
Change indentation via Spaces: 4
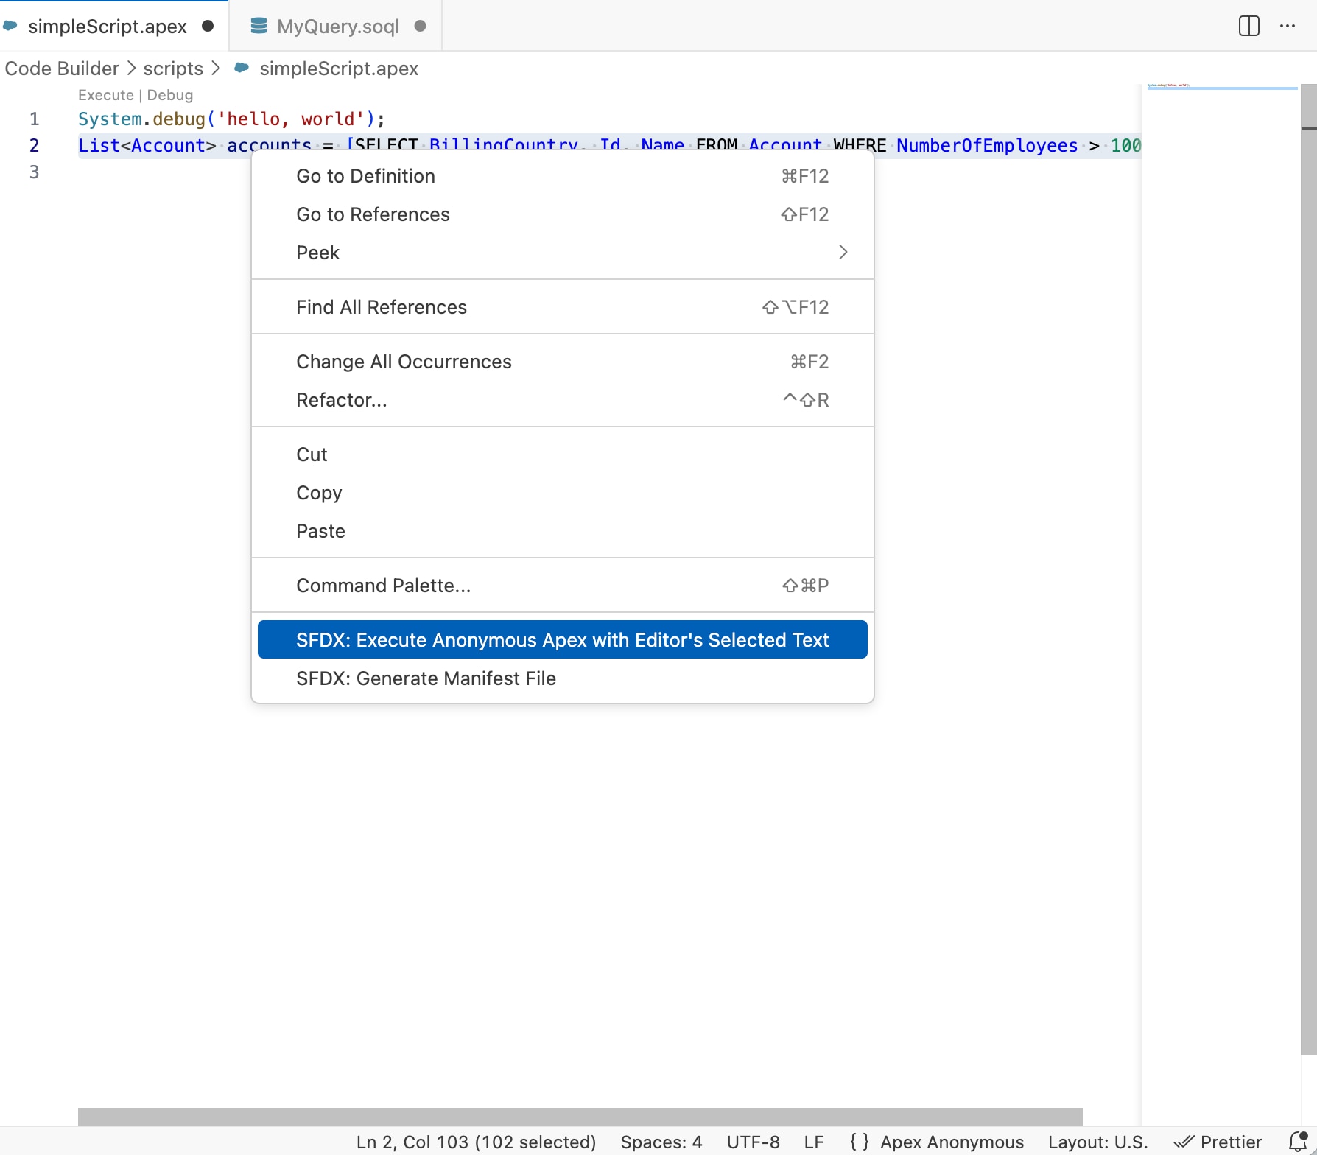661,1142
